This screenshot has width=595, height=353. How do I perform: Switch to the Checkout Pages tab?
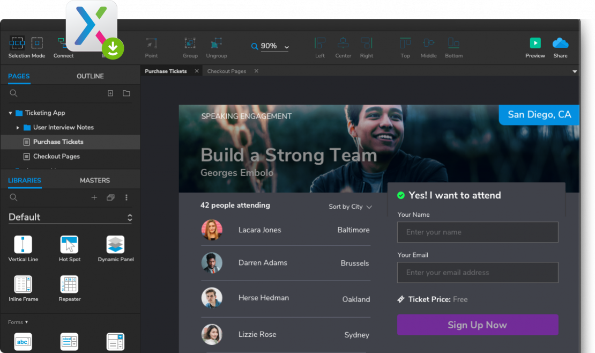(226, 71)
